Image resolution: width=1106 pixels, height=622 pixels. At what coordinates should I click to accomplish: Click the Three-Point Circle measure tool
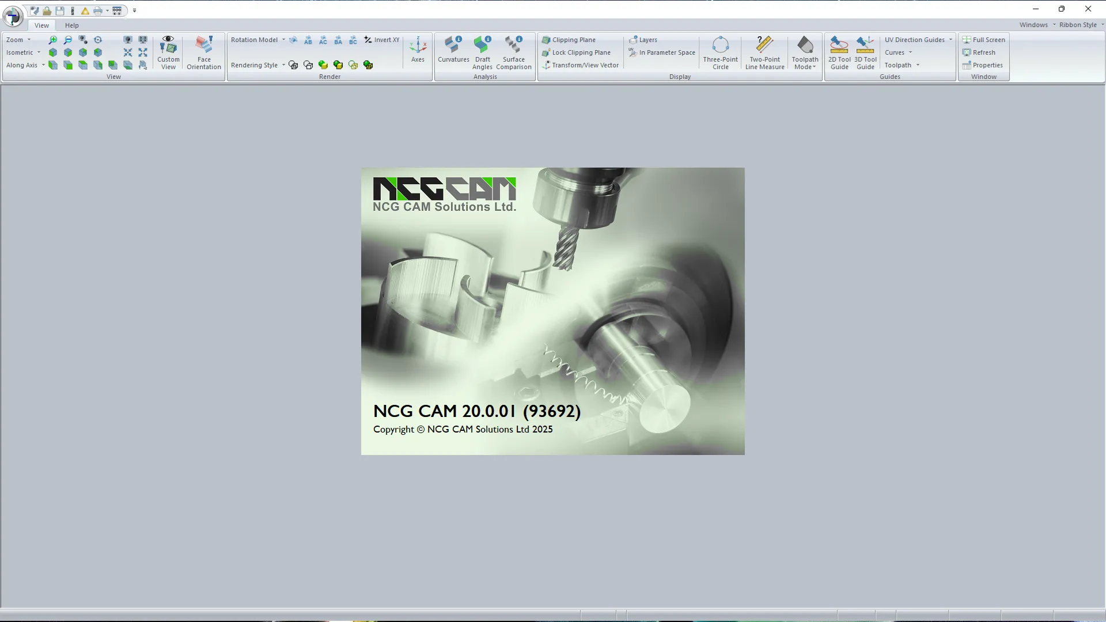click(720, 52)
